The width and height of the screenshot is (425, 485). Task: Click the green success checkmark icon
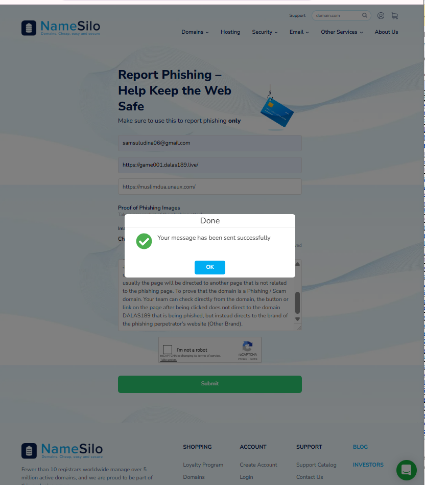144,241
